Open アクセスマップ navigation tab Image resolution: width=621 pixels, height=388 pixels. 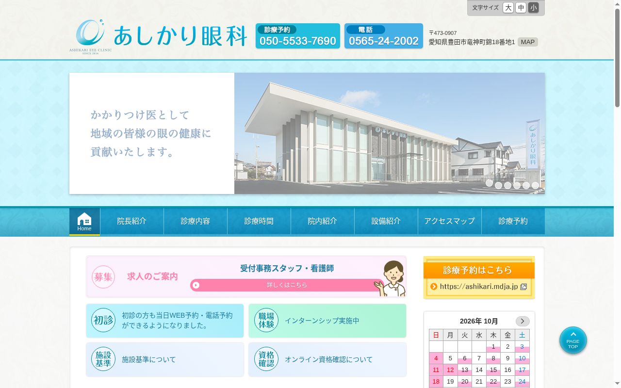click(450, 221)
